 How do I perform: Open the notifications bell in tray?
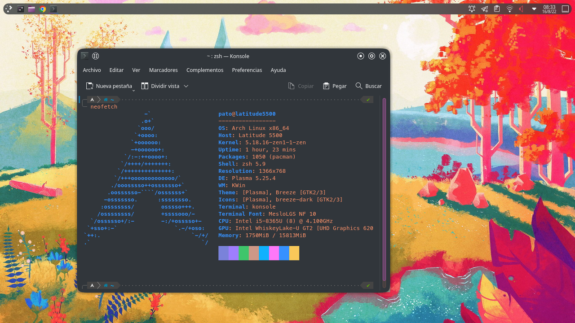pos(472,9)
